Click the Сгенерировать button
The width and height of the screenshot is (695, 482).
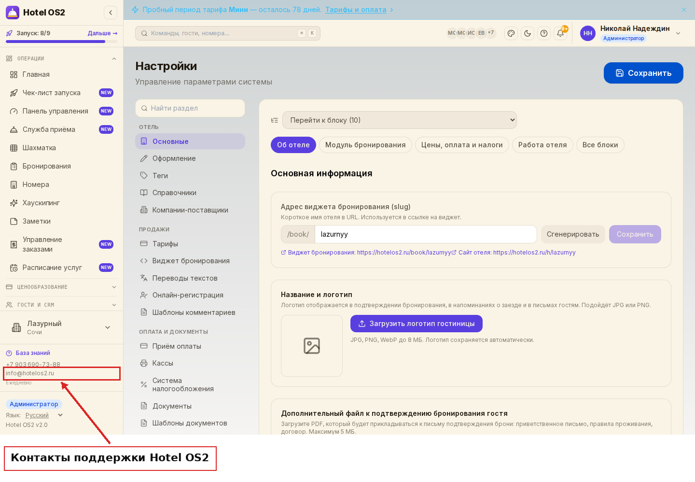point(573,234)
